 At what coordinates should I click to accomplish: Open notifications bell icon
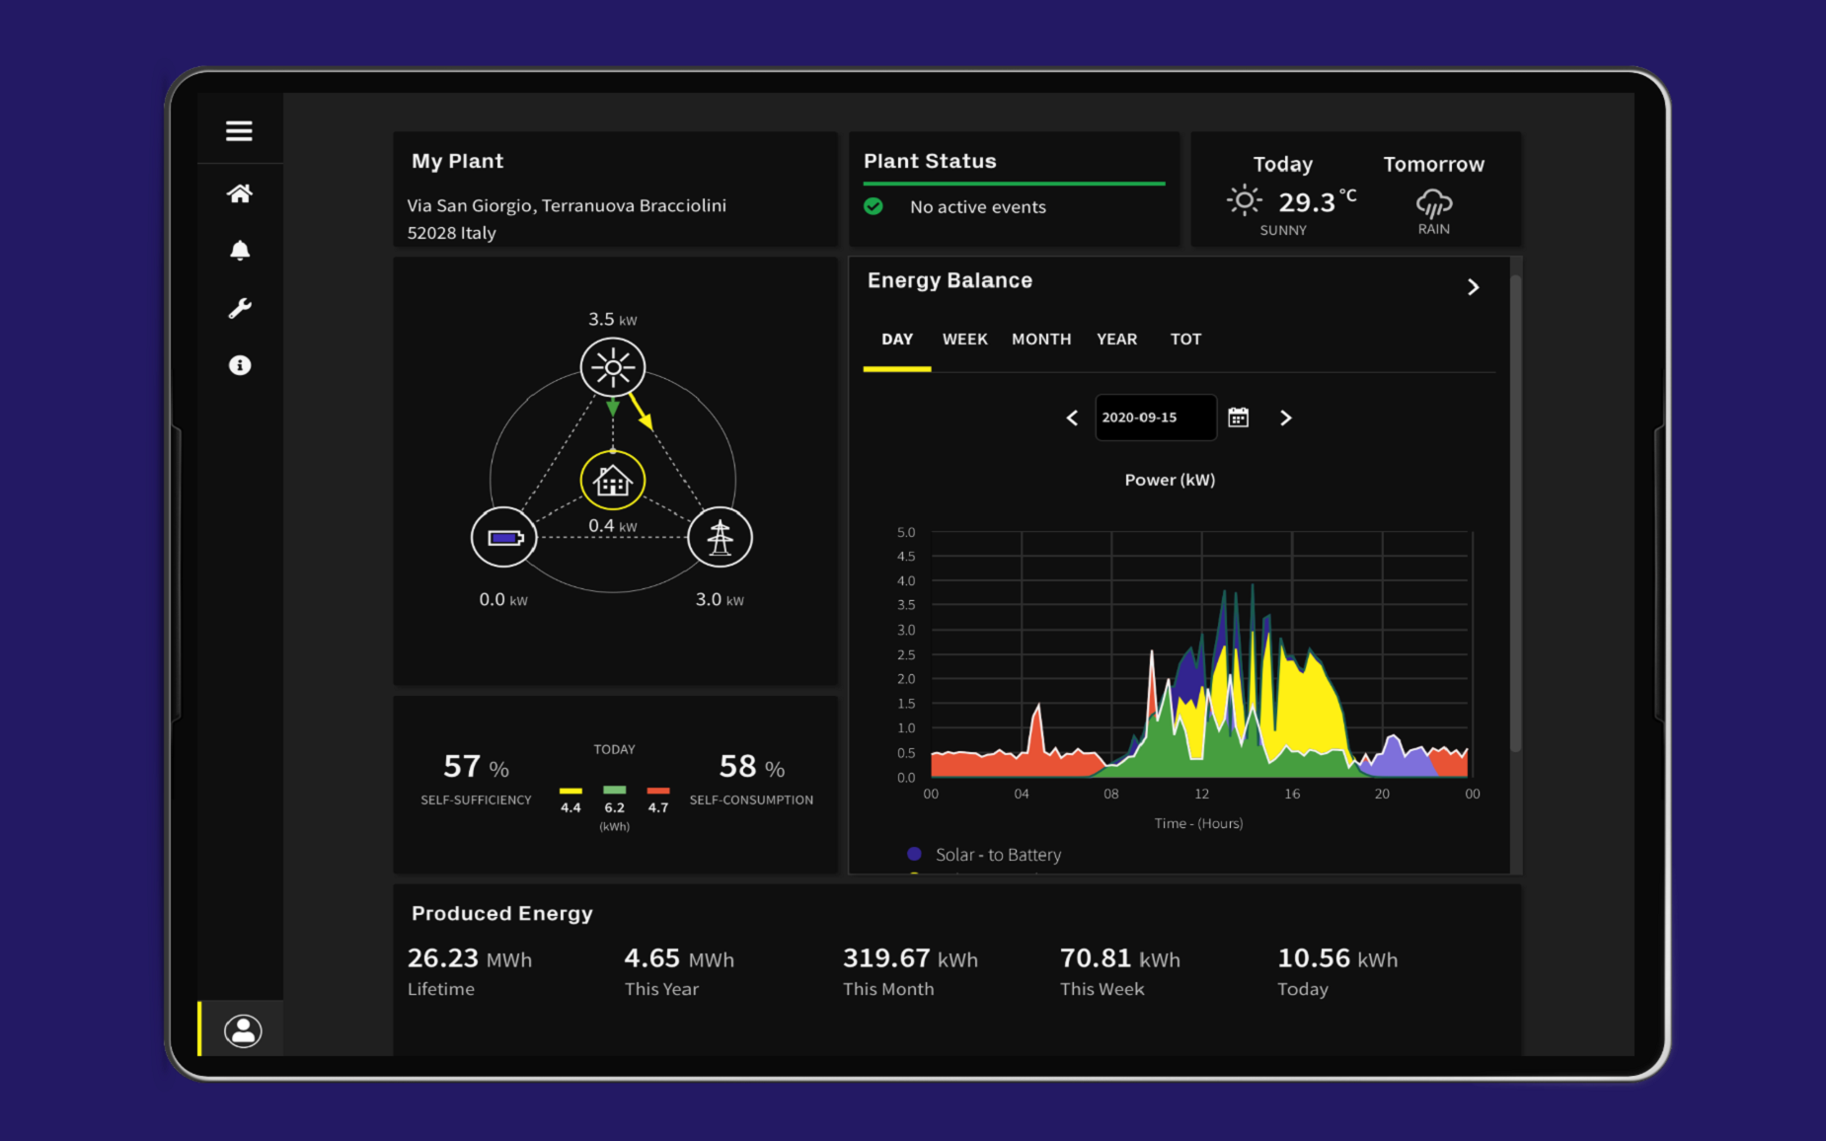coord(240,251)
